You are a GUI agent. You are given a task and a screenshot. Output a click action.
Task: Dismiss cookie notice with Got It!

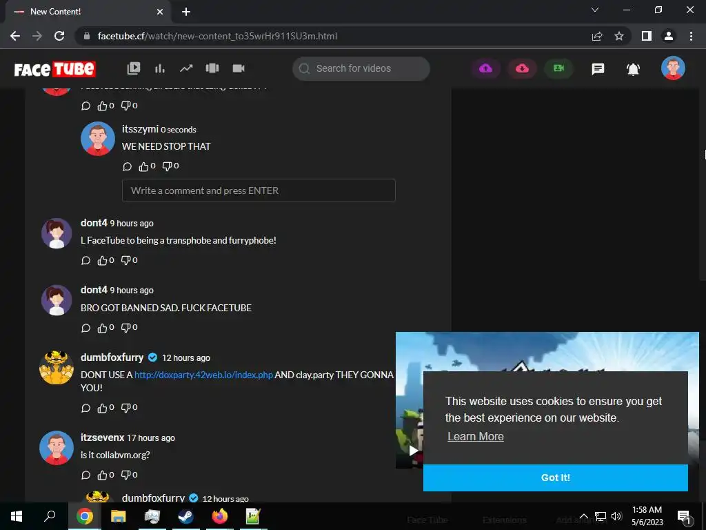555,478
